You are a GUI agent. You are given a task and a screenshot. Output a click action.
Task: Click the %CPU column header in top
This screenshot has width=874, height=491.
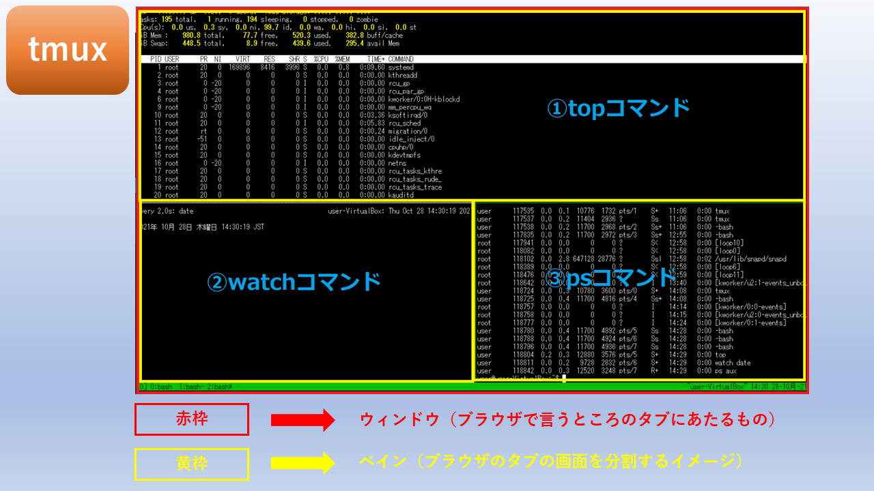coord(321,59)
